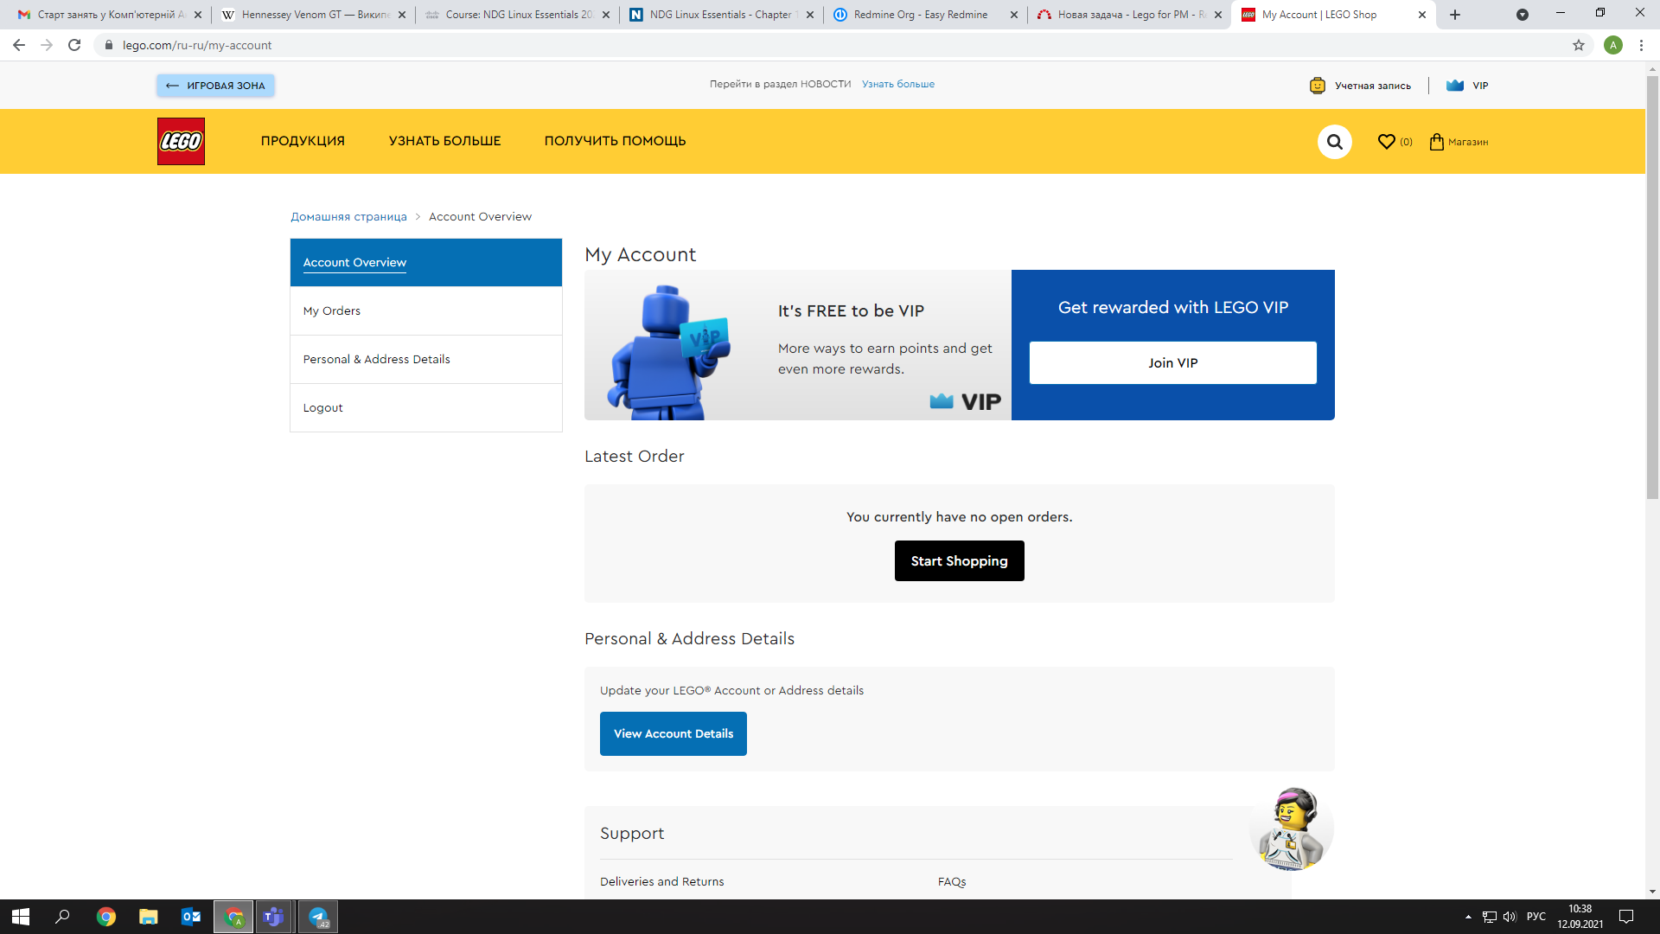Viewport: 1660px width, 934px height.
Task: Select My Orders in the sidebar
Action: pos(332,310)
